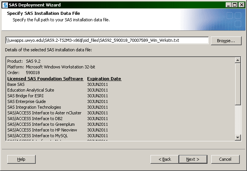
Task: Maximize the SAS Deployment Wizard window
Action: tap(235, 5)
